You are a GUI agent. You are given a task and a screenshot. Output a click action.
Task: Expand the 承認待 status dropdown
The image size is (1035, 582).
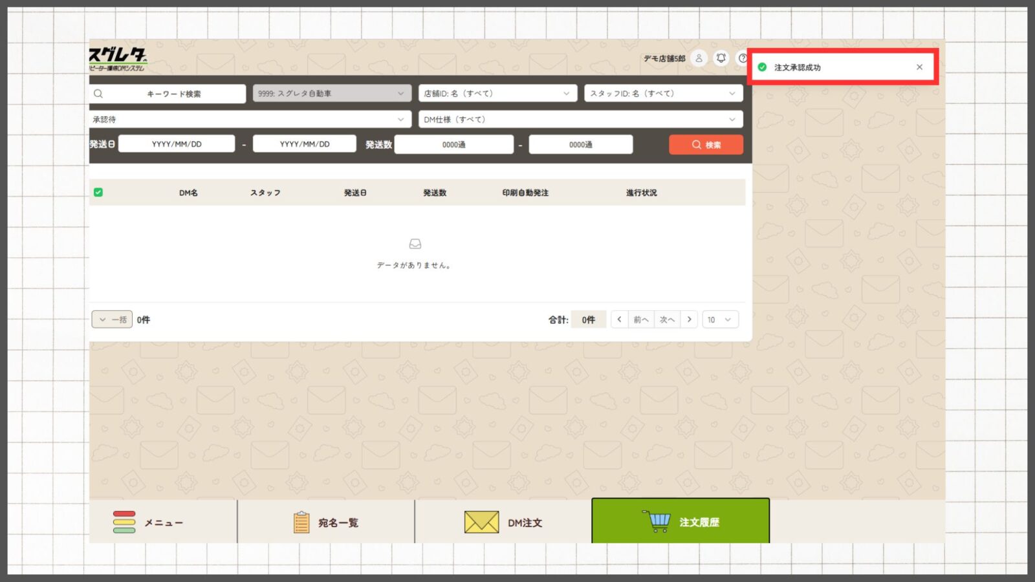pos(250,120)
